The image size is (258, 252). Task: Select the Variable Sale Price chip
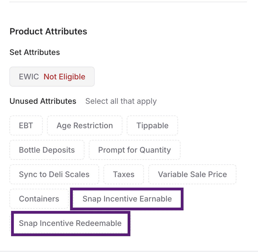(192, 174)
